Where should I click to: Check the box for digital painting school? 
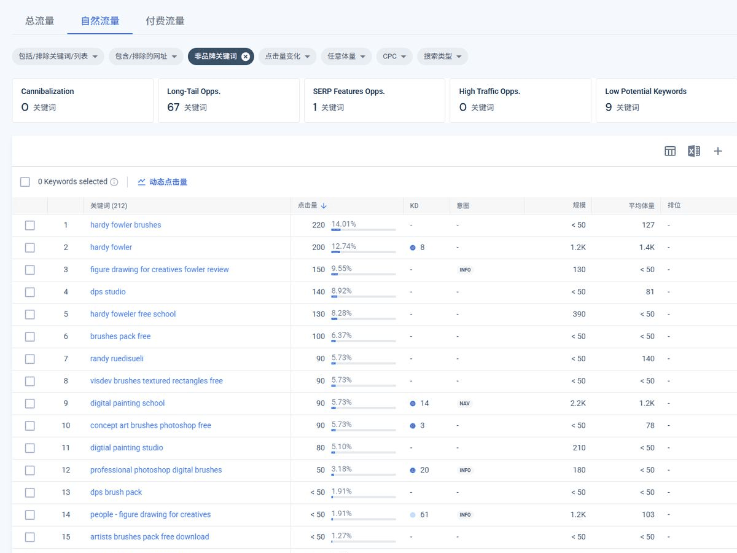[x=29, y=404]
